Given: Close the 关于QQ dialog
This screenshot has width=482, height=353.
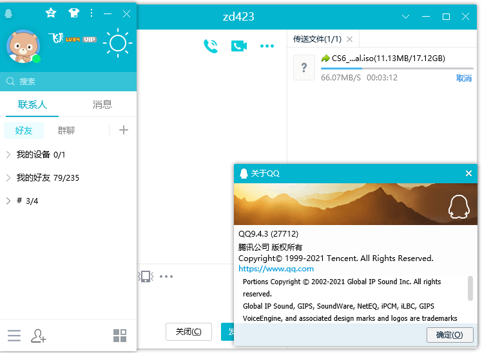Looking at the screenshot, I should click(468, 174).
